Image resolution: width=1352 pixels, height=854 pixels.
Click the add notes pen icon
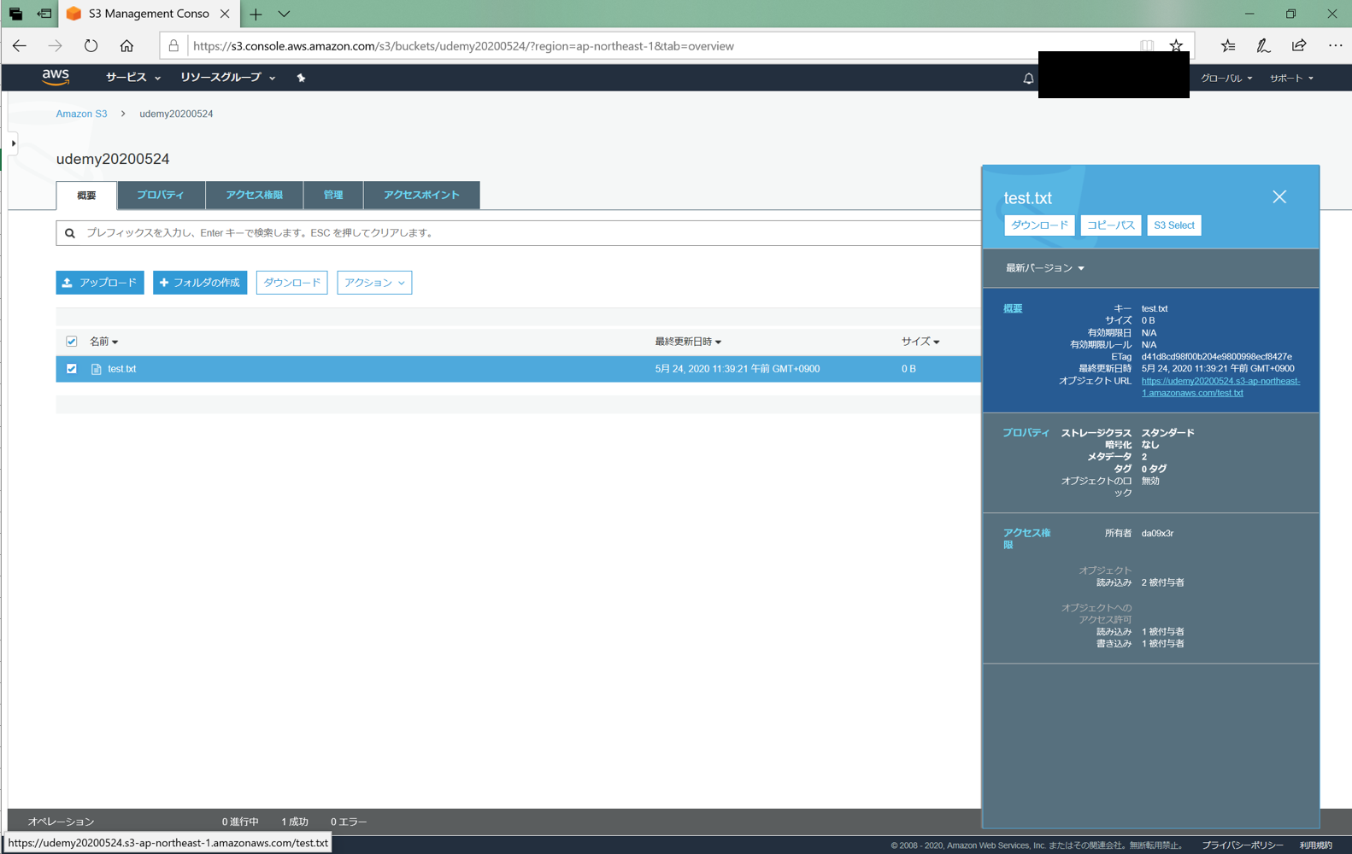(x=1263, y=46)
